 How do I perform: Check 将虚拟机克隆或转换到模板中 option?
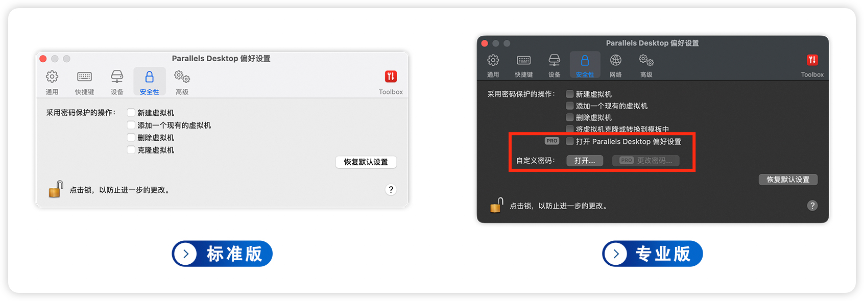coord(570,129)
